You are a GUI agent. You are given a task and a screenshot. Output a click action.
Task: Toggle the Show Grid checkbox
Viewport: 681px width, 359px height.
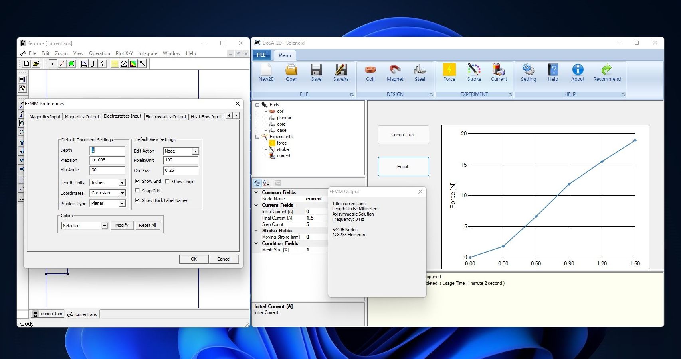(x=137, y=181)
